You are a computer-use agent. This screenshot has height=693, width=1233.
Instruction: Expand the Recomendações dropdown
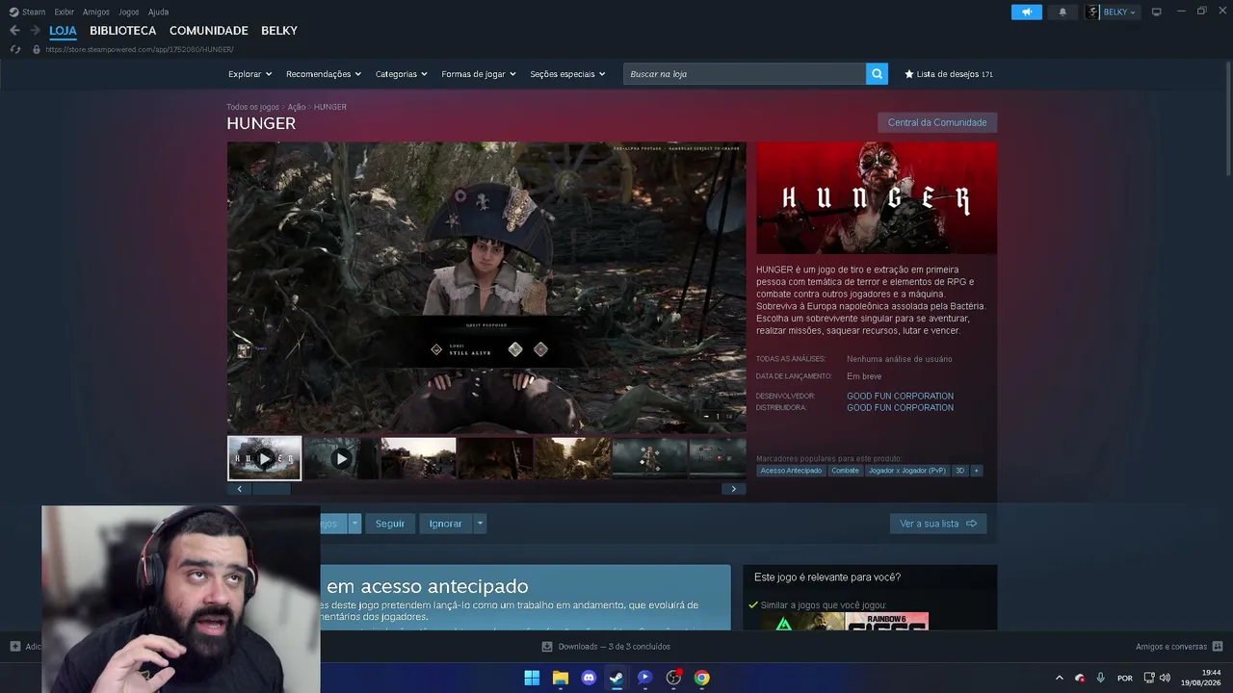(x=324, y=74)
